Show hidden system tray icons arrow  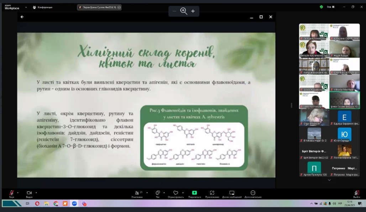click(x=312, y=203)
